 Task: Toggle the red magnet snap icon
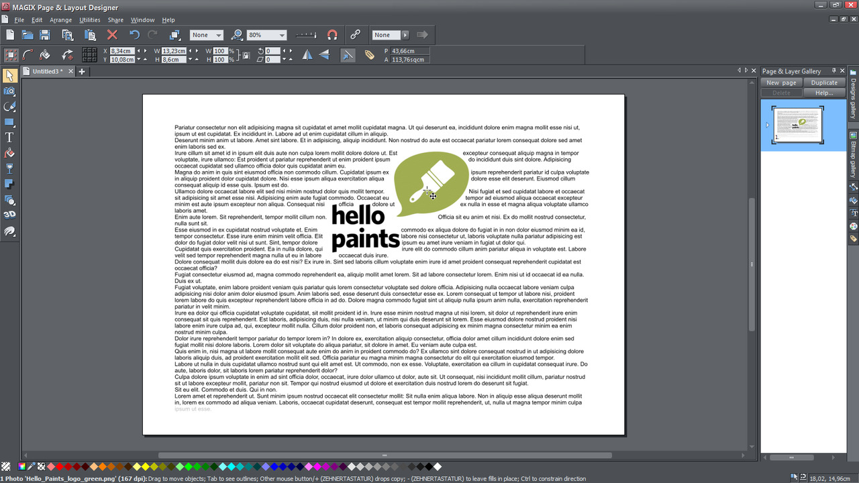pos(332,35)
